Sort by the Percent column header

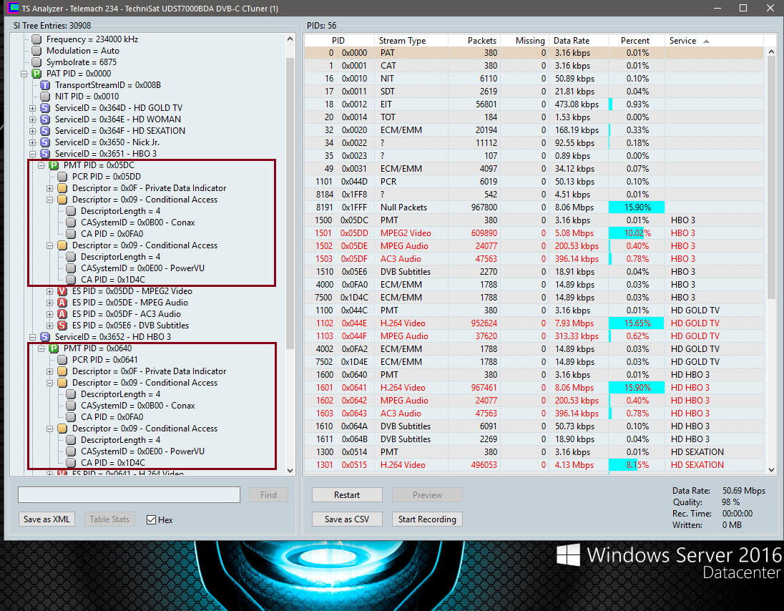(636, 41)
